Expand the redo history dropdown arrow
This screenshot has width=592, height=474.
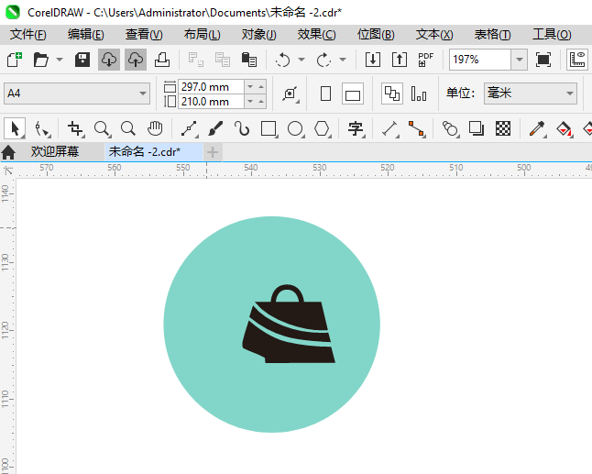(x=343, y=60)
